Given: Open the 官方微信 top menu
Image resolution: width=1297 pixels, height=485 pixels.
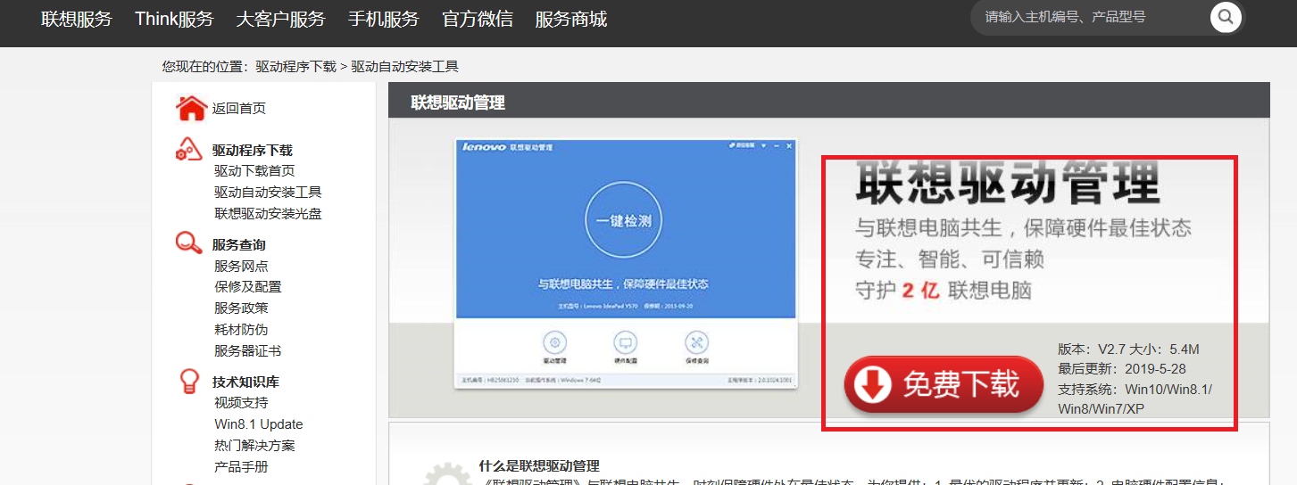Looking at the screenshot, I should pos(478,19).
